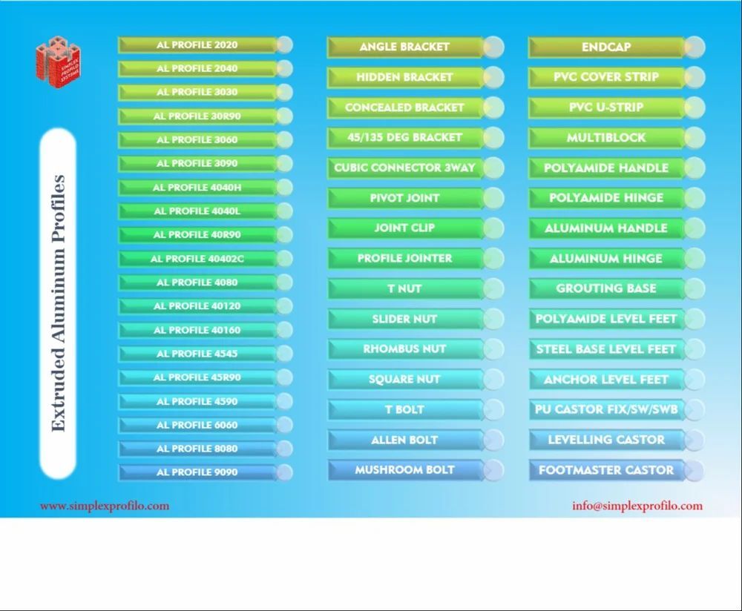The image size is (742, 611).
Task: Click the round indicator beside PIVOT JOINT
Action: [x=493, y=199]
